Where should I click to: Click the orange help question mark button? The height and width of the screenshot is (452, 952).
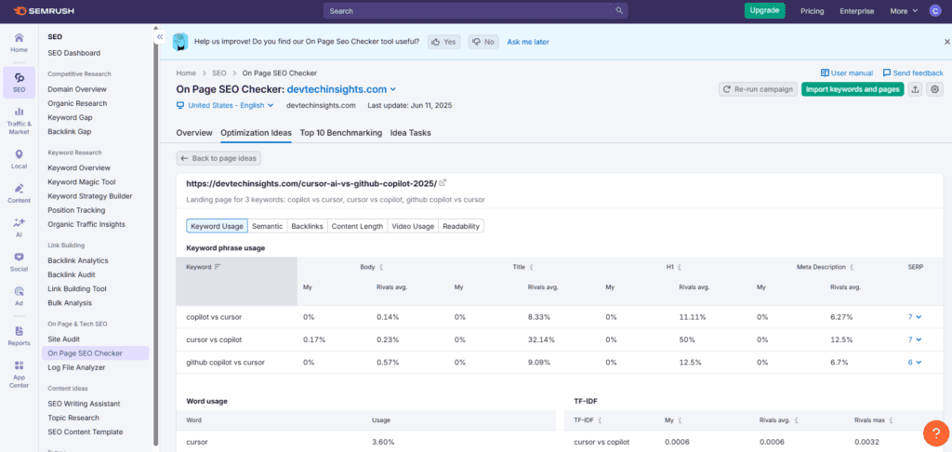click(935, 433)
